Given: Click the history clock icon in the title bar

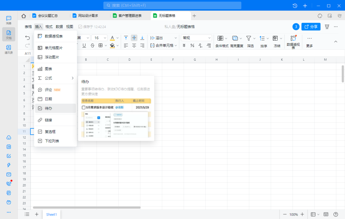Looking at the screenshot, I should [295, 6].
